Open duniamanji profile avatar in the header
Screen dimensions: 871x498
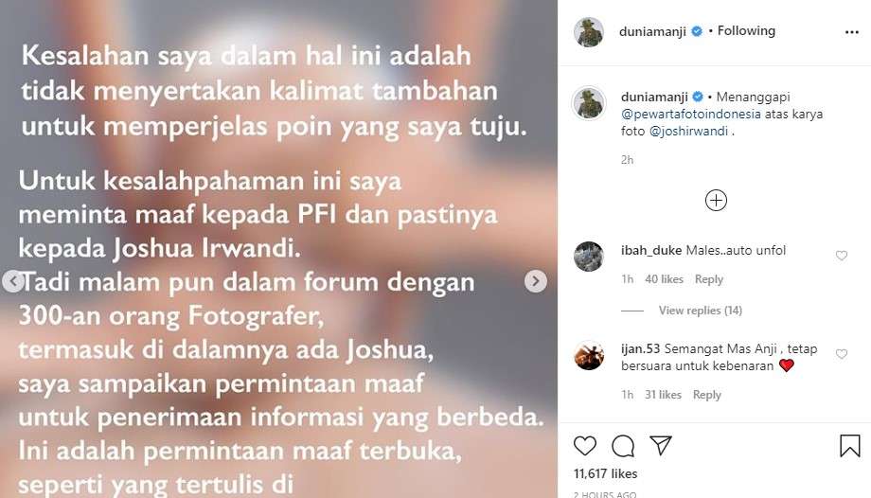pos(589,32)
